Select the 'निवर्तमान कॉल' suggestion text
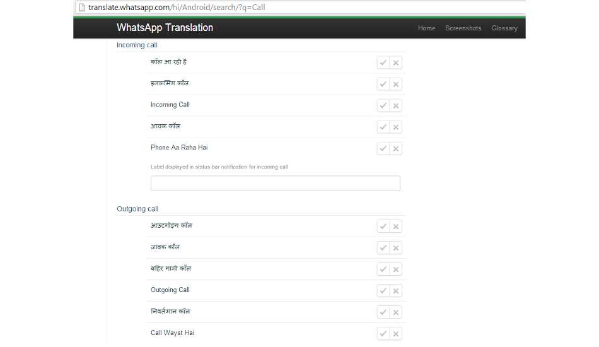This screenshot has width=599, height=347. (x=170, y=312)
